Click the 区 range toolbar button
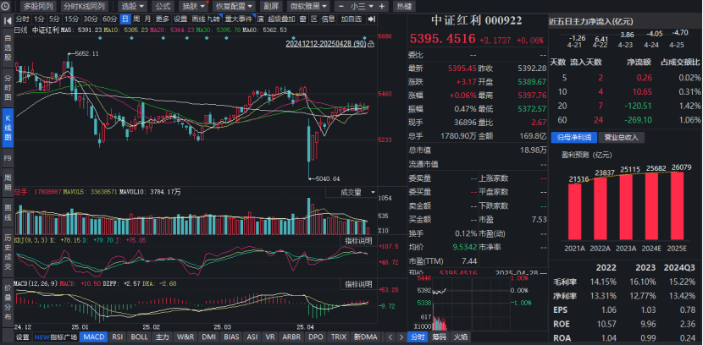The width and height of the screenshot is (703, 345). 314,19
